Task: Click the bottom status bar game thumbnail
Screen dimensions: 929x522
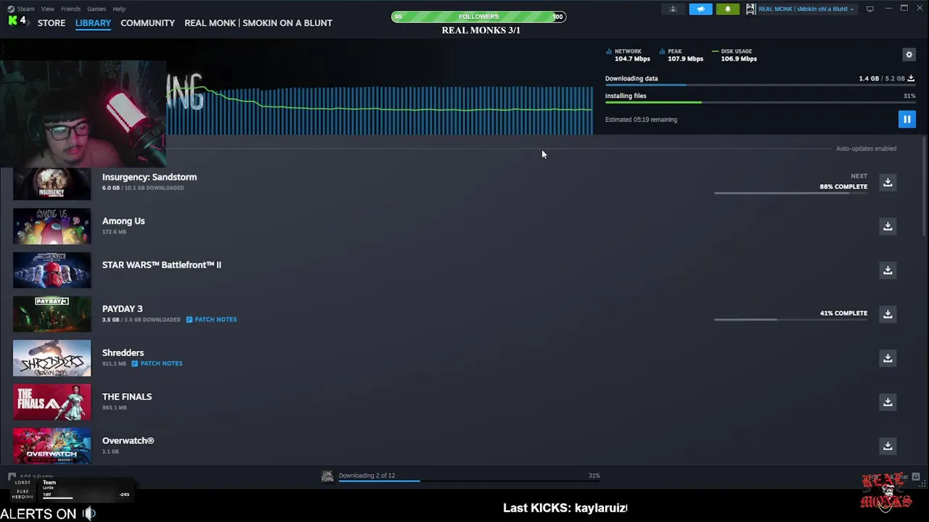Action: [x=327, y=476]
